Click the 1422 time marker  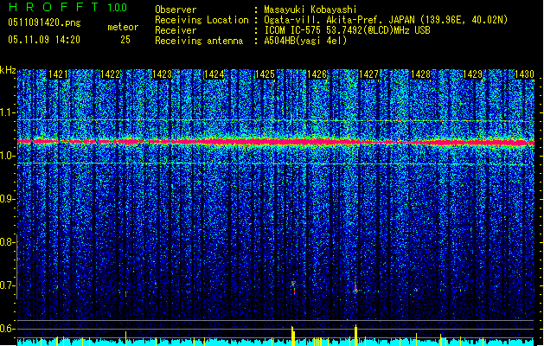(110, 74)
